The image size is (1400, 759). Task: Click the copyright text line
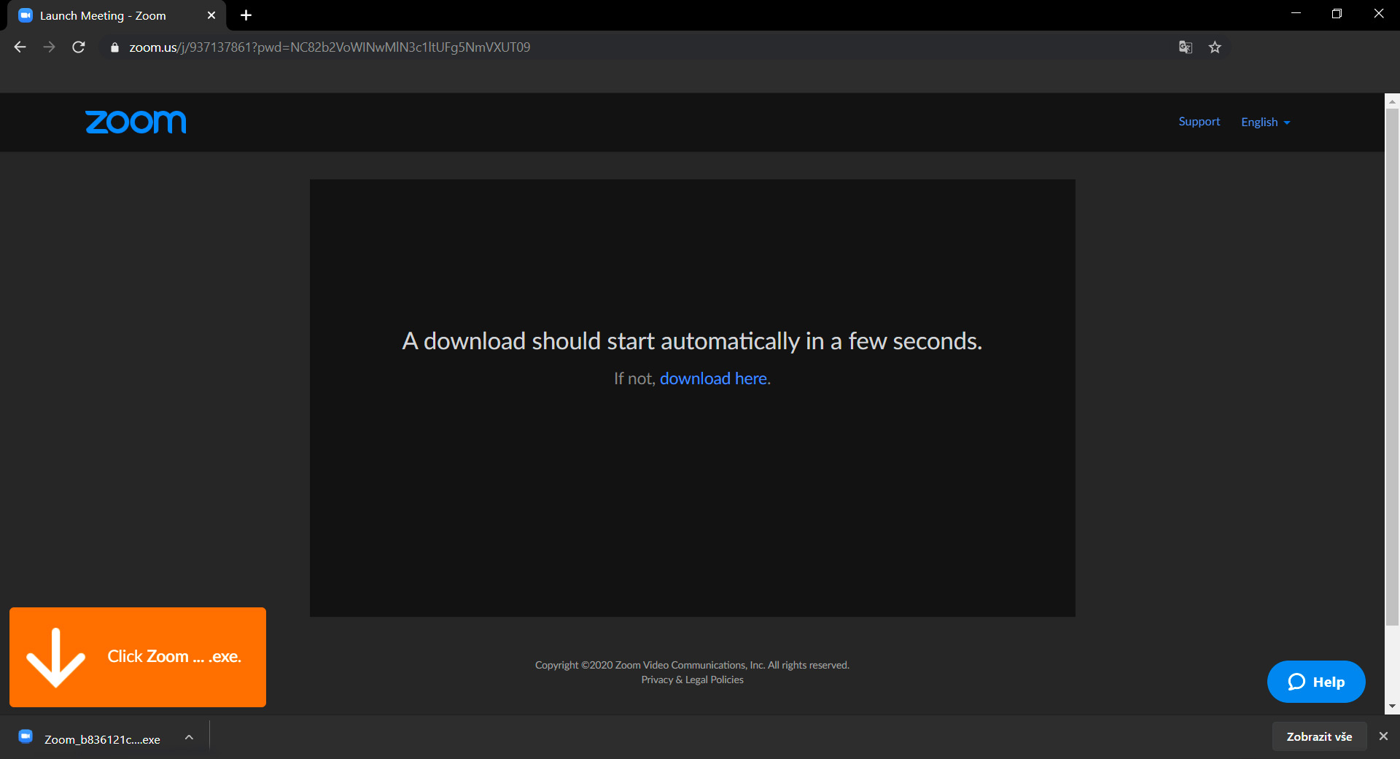pos(692,665)
